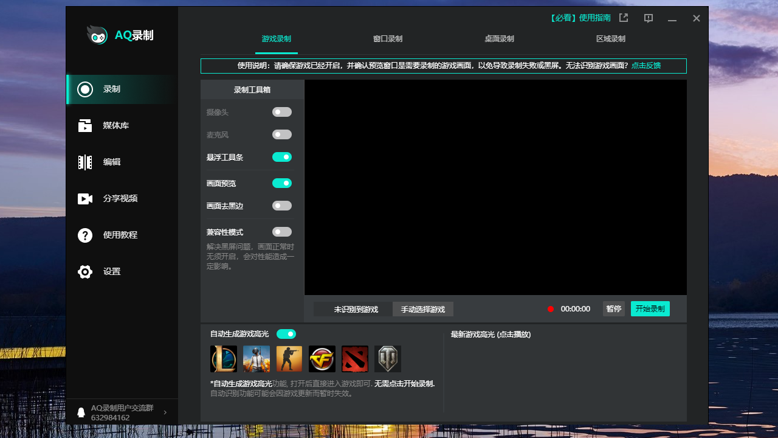Image resolution: width=778 pixels, height=438 pixels.
Task: Click the 开始录制 button
Action: 650,308
